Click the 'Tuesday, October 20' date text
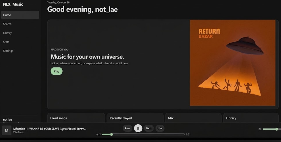Viewport: 281px width, 142px height. pos(58,2)
